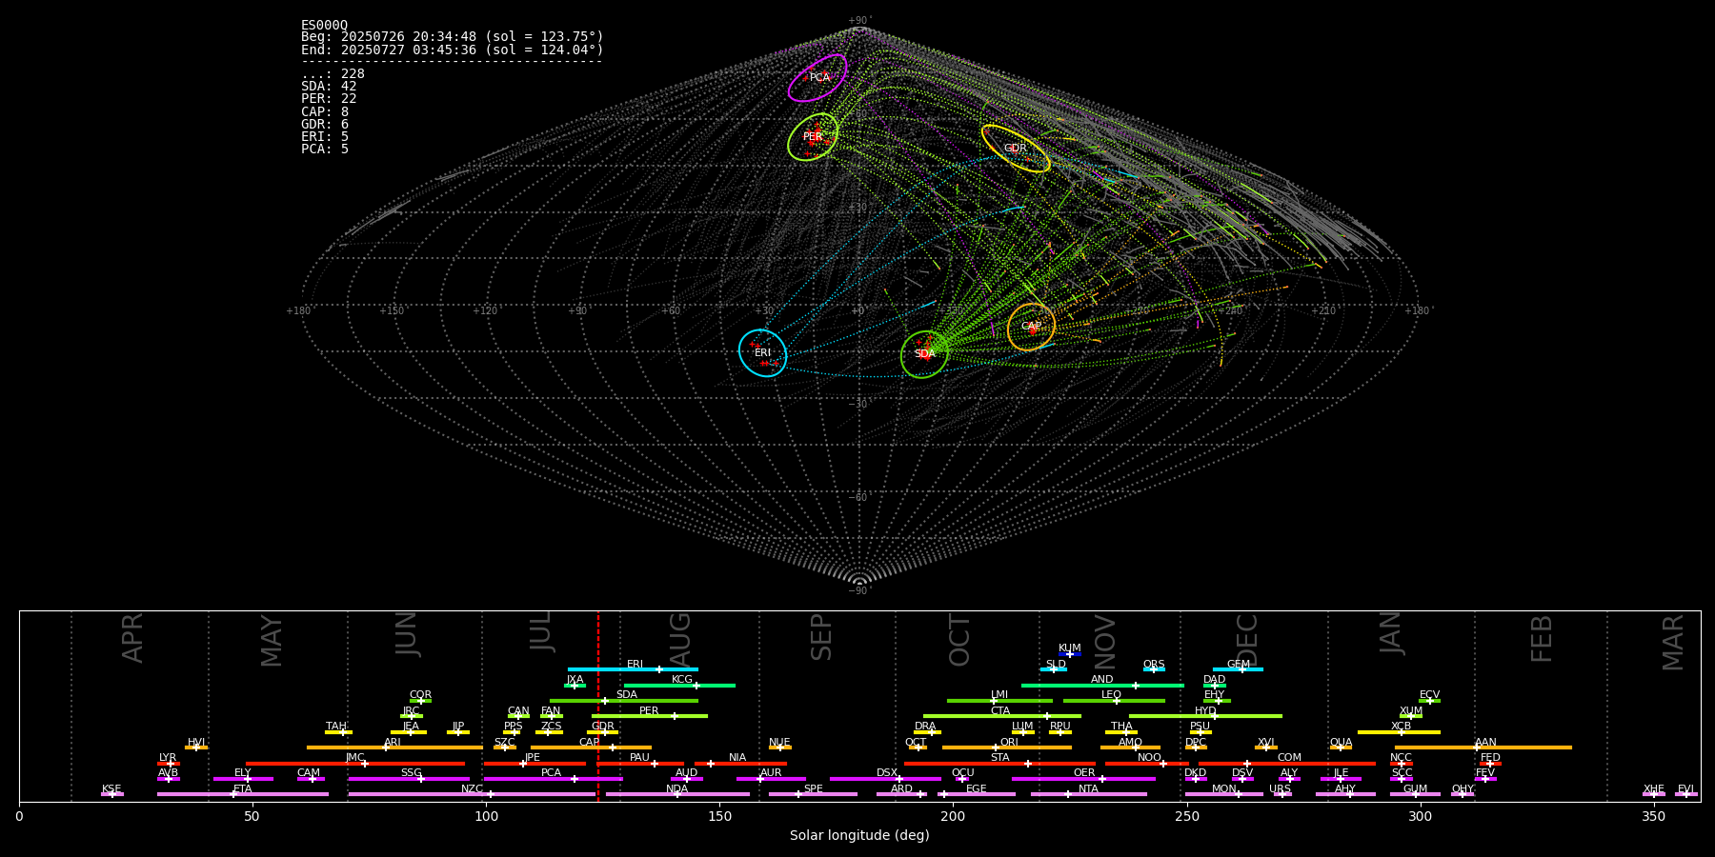Viewport: 1715px width, 857px height.
Task: Click the SLD shower bar in the timeline
Action: coord(1054,669)
